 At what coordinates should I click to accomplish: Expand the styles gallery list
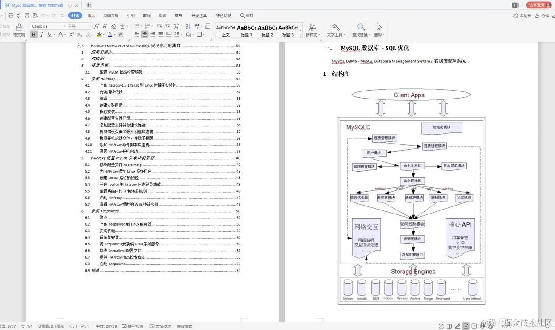point(301,36)
